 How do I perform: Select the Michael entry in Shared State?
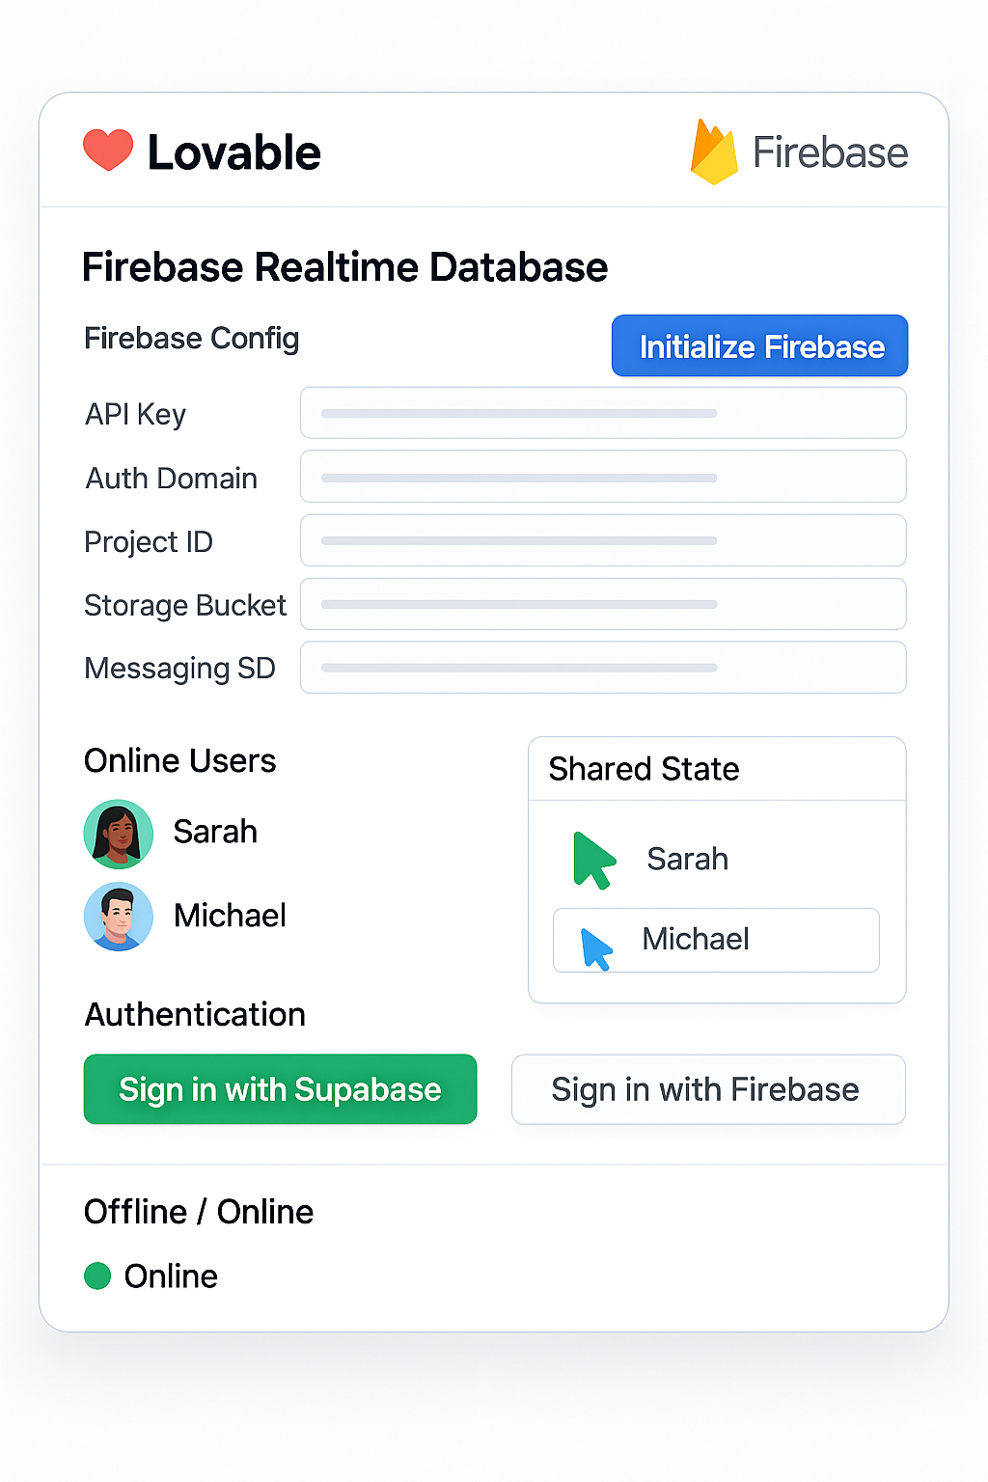pos(716,940)
